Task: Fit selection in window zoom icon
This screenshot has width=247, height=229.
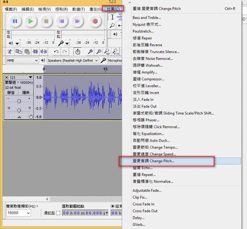Action: [107, 52]
